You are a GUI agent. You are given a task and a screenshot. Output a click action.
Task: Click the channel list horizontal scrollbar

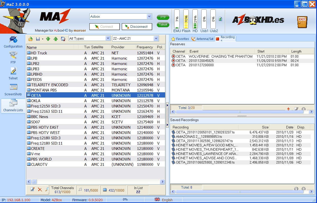(x=96, y=182)
